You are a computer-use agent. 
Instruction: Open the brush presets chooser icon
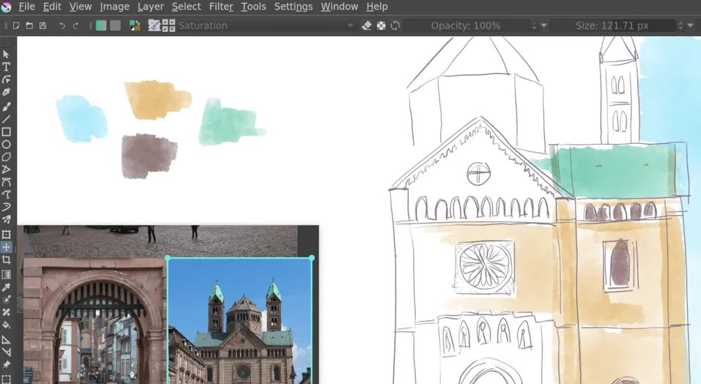(169, 26)
